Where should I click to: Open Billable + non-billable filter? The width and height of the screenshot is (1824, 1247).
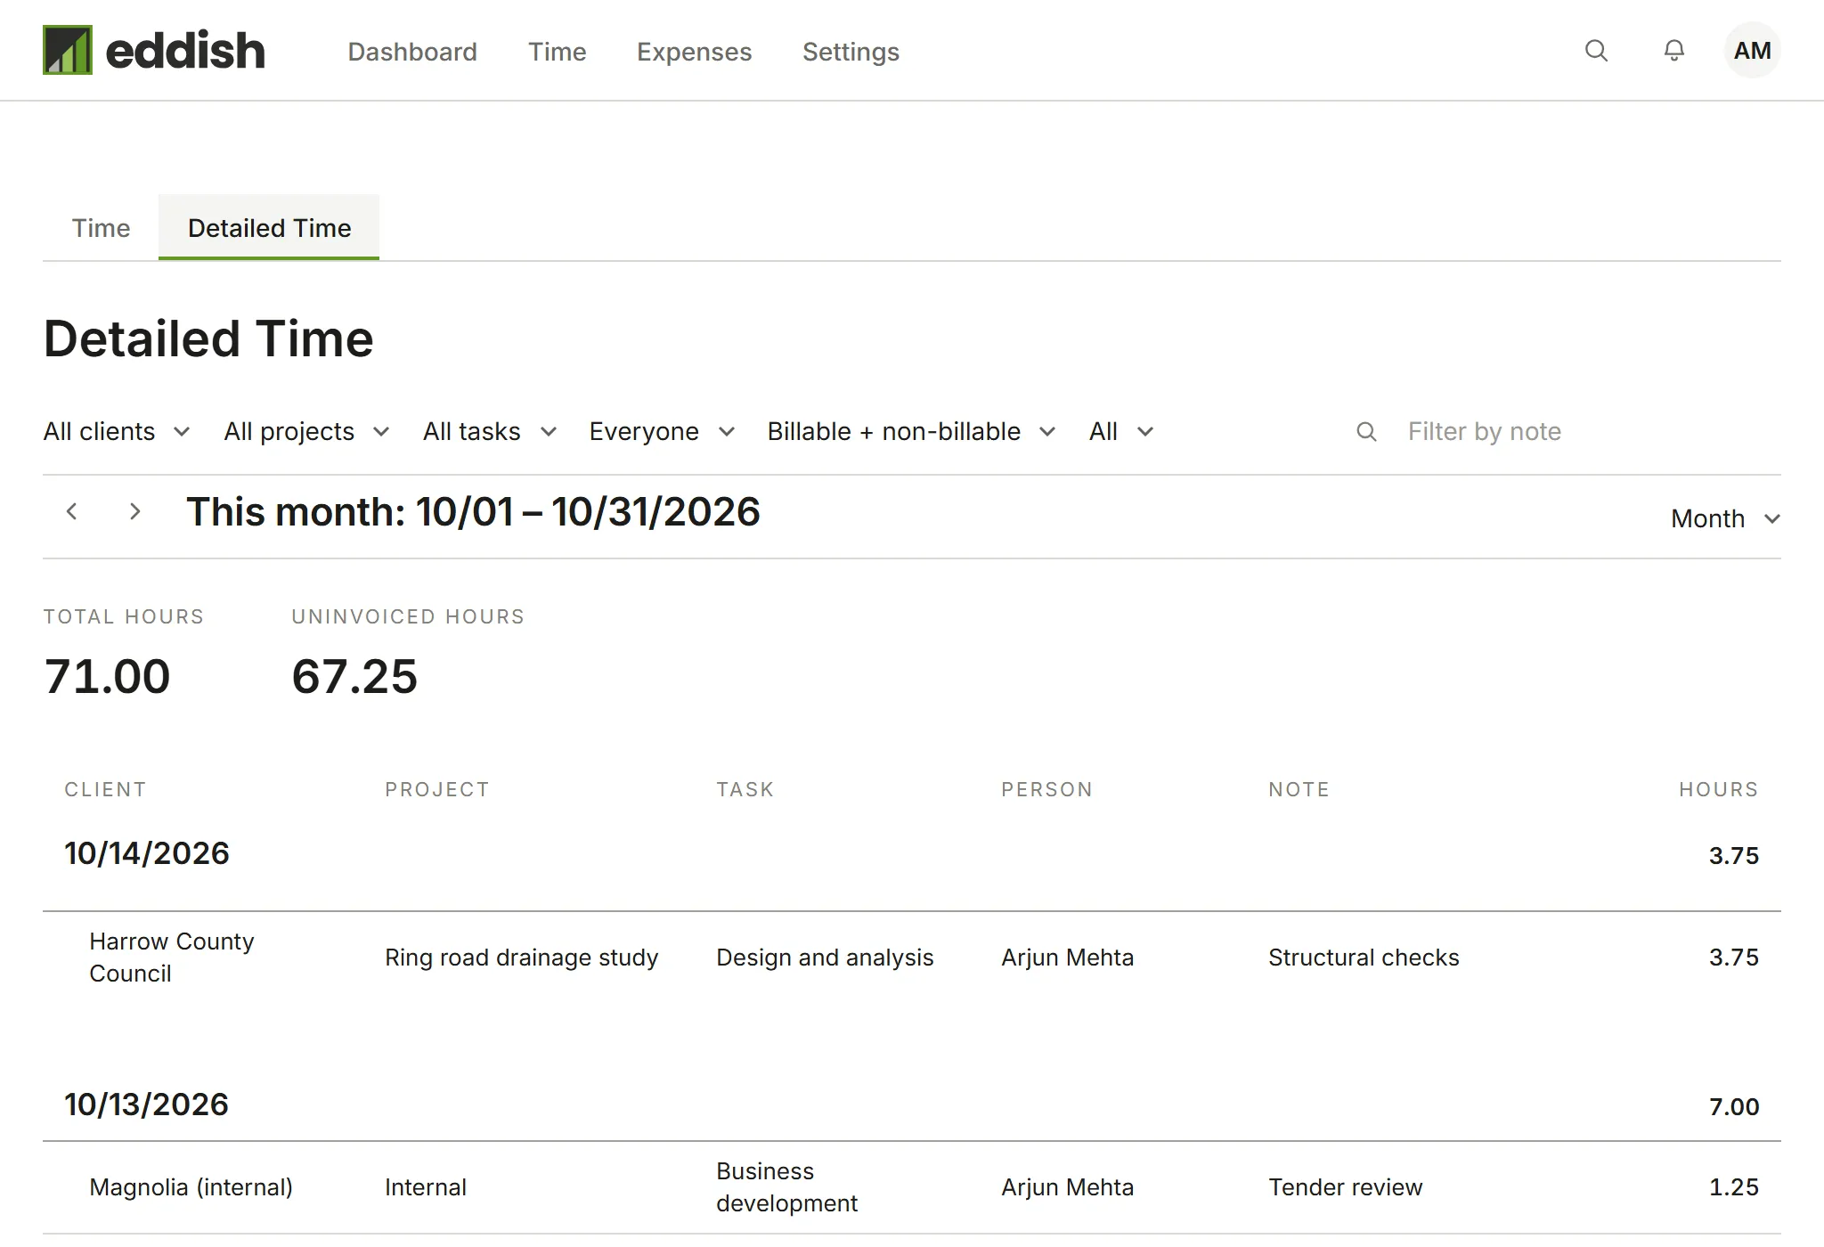911,432
